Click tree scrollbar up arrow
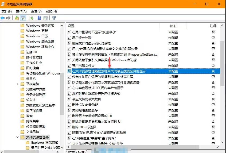The height and width of the screenshot is (153, 226). point(62,25)
